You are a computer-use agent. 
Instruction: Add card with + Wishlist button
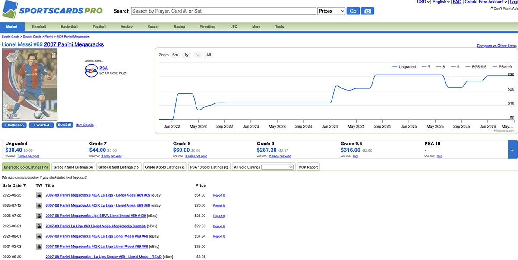(x=41, y=125)
